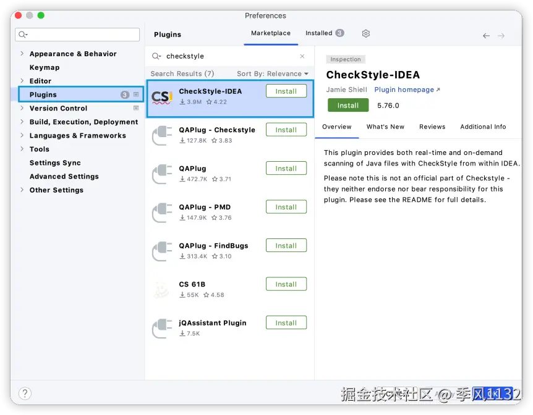Expand the Editor settings node
Image resolution: width=533 pixels, height=415 pixels.
22,80
